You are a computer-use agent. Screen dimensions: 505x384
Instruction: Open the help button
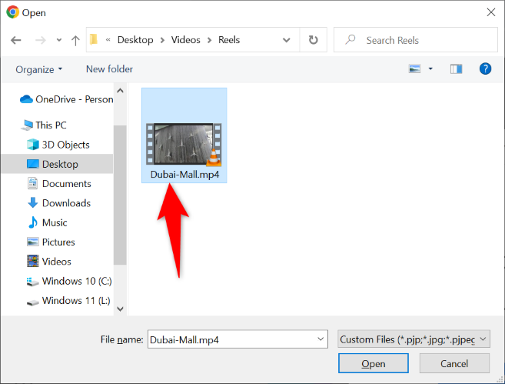pyautogui.click(x=485, y=68)
